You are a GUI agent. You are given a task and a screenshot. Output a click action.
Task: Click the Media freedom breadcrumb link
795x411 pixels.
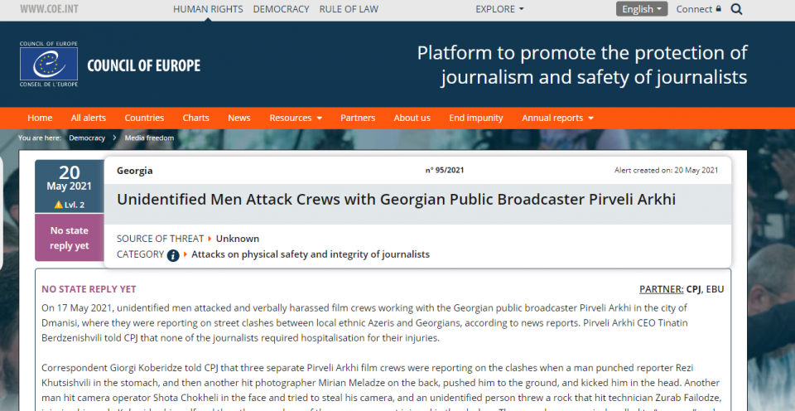149,138
